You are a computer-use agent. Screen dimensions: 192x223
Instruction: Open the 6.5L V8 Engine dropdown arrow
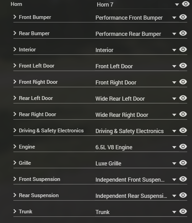point(174,147)
